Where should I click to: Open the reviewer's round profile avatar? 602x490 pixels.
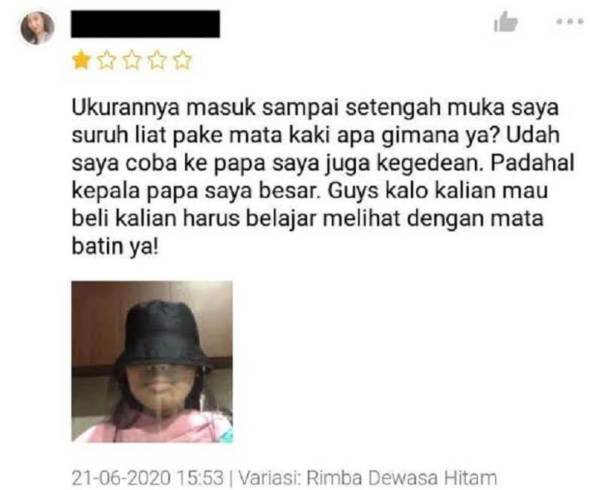click(x=37, y=28)
